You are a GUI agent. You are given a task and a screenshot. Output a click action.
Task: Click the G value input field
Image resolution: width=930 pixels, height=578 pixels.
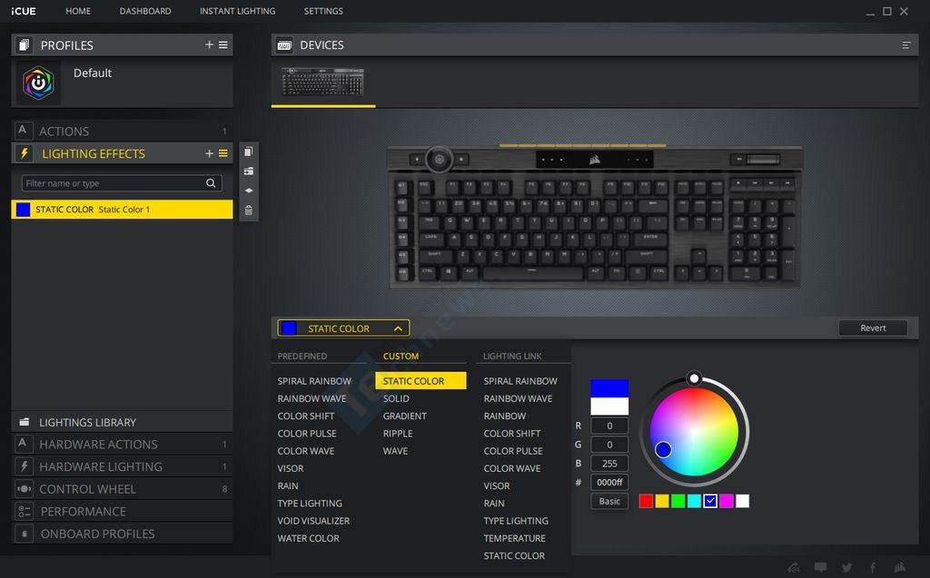pos(609,445)
